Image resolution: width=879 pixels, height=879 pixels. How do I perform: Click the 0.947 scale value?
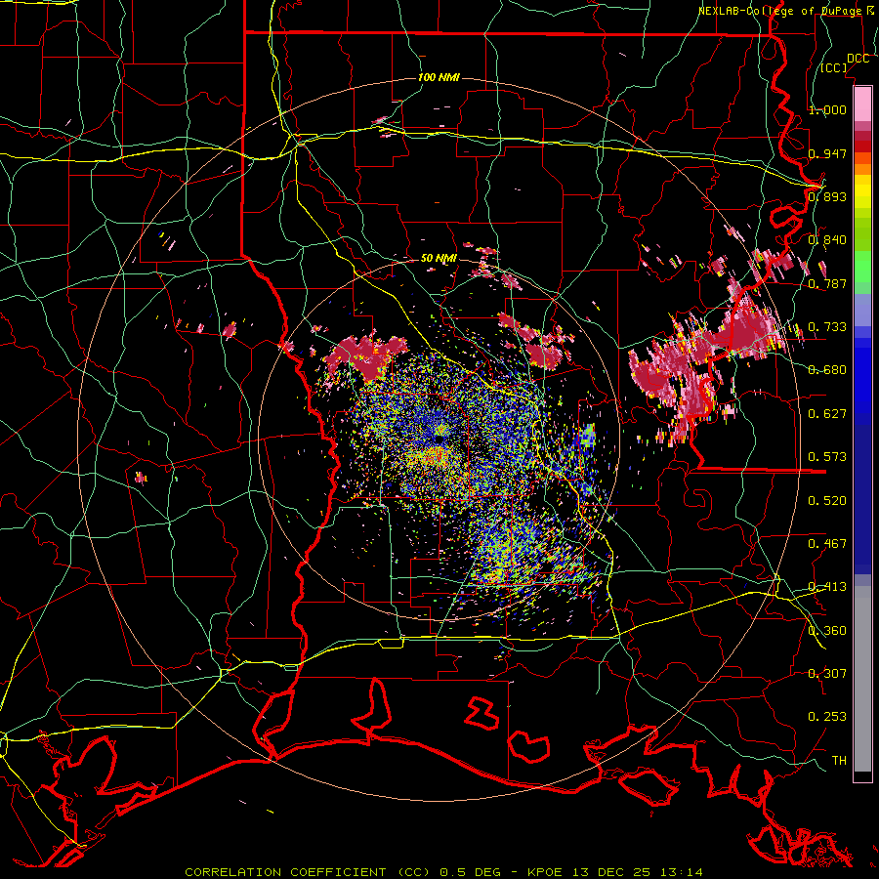click(x=827, y=153)
